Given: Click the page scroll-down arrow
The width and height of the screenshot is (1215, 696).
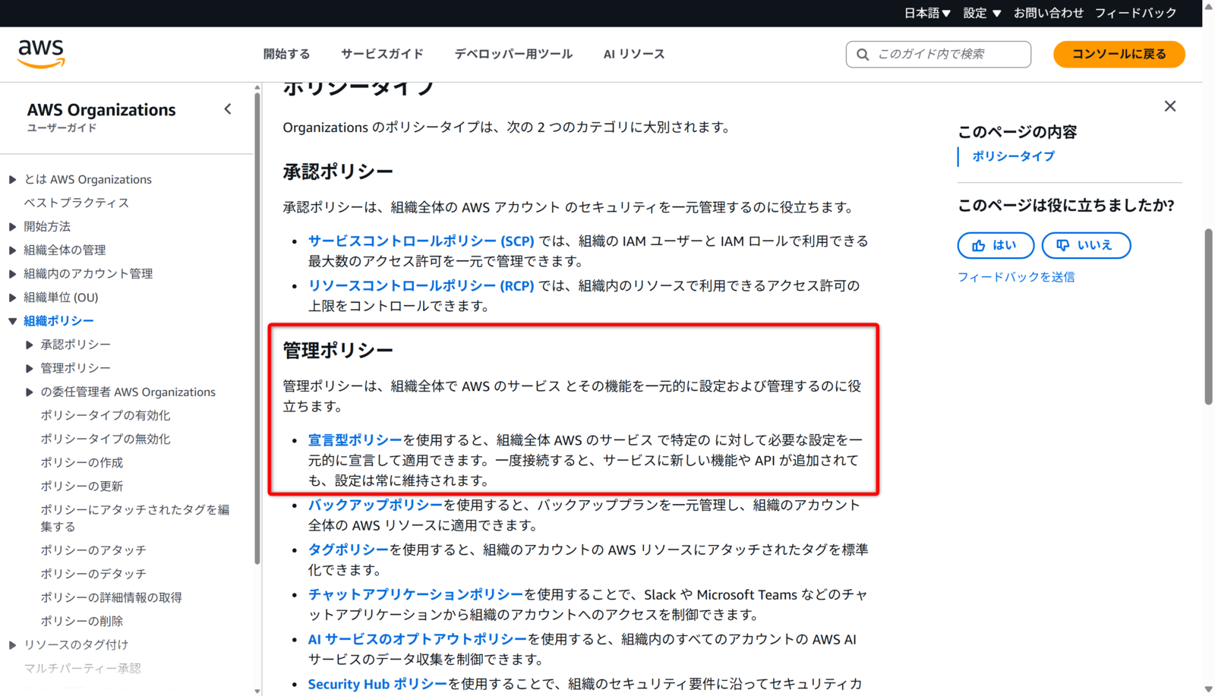Looking at the screenshot, I should point(1208,689).
